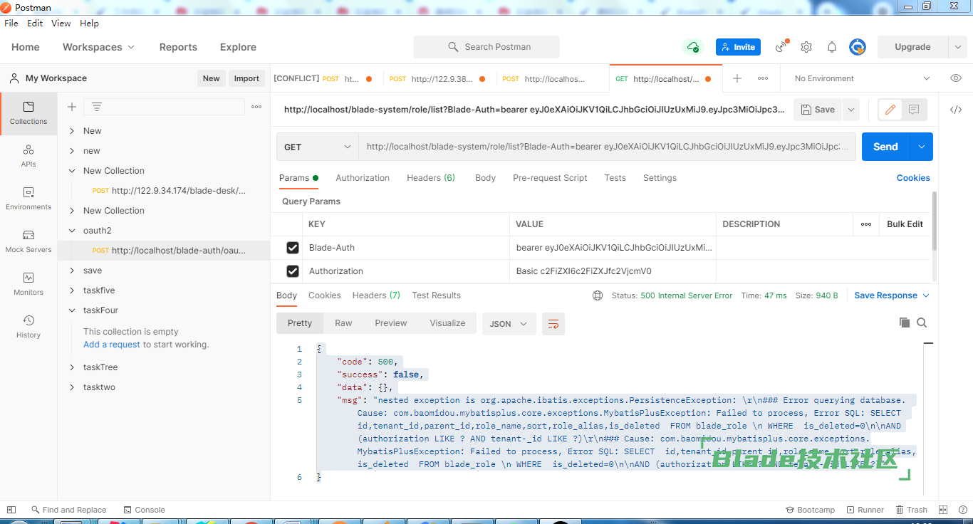Expand the taskTree collection
Image resolution: width=973 pixels, height=524 pixels.
(x=72, y=367)
